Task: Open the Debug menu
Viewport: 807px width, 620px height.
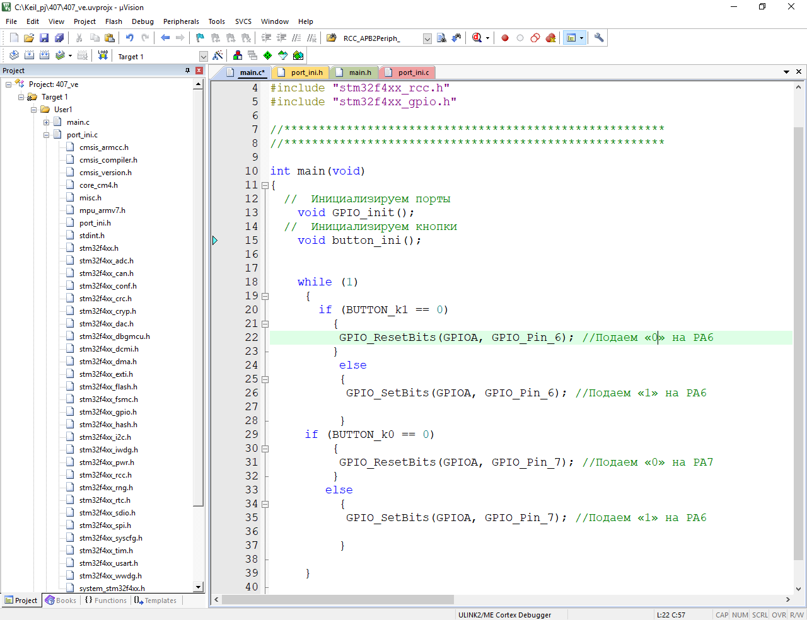Action: 142,21
